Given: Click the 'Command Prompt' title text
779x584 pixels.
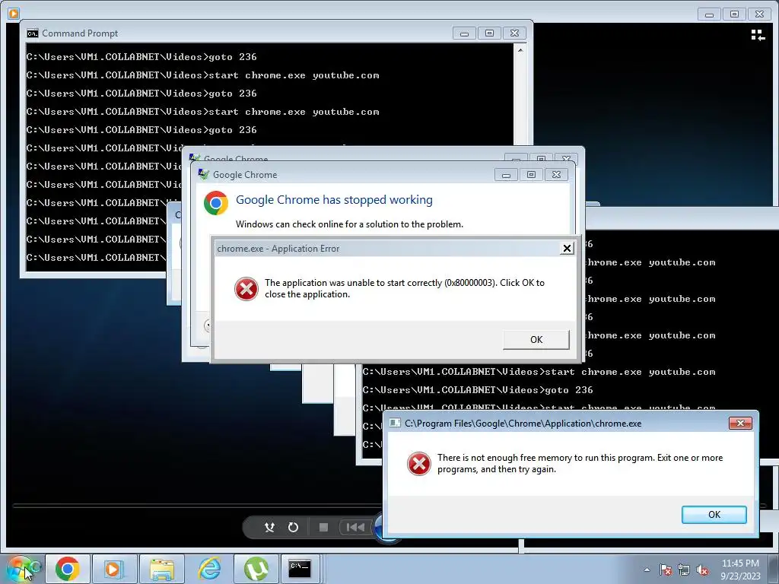Looking at the screenshot, I should coord(80,33).
